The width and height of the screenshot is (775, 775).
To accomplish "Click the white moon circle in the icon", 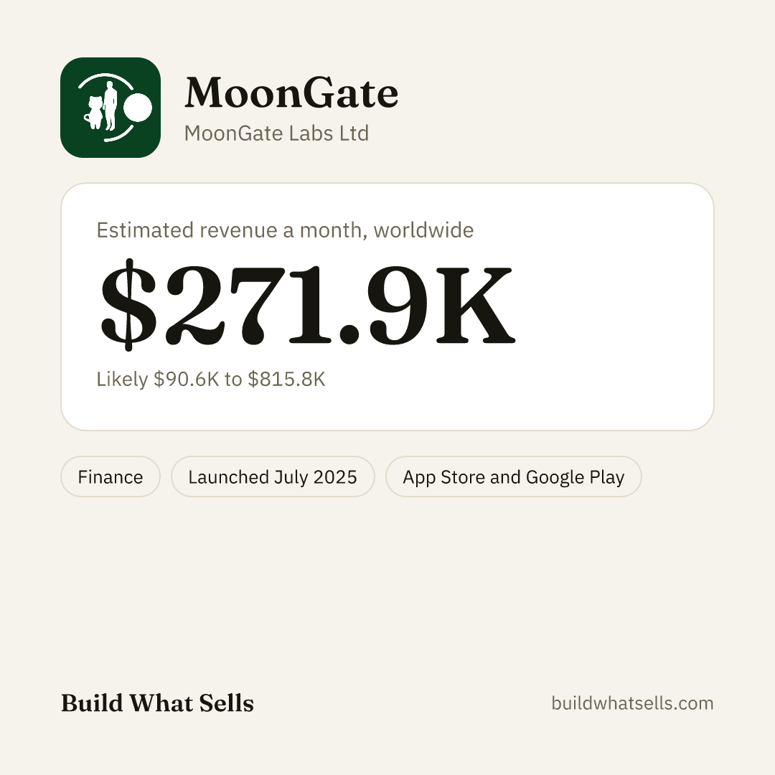I will click(137, 107).
